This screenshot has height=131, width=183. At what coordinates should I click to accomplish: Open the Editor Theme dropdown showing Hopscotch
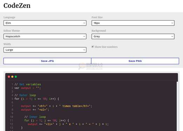[45, 36]
